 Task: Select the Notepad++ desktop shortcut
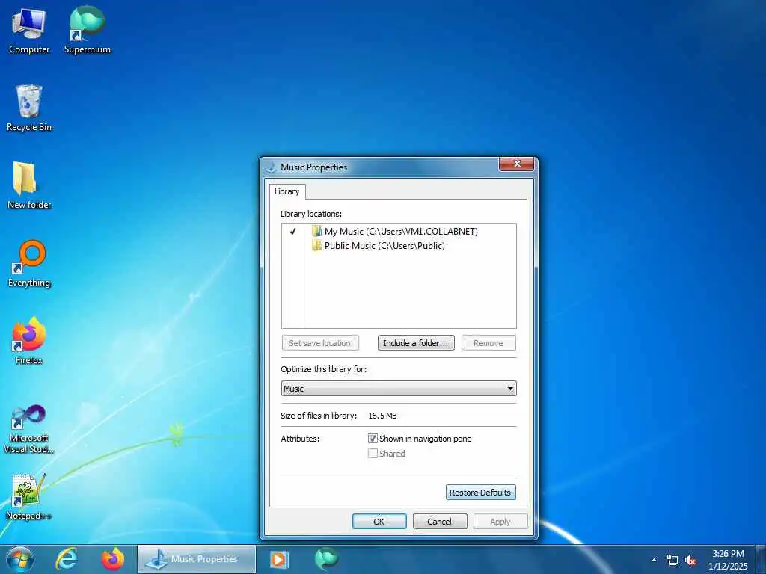click(29, 497)
